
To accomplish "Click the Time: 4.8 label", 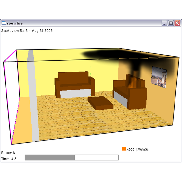I will 9,159.
